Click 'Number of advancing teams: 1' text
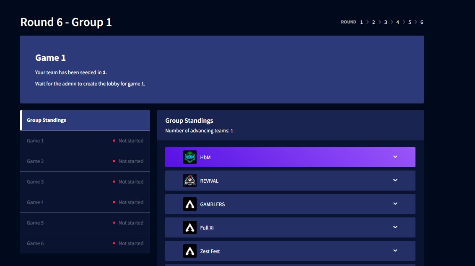Image resolution: width=475 pixels, height=266 pixels. coord(199,131)
